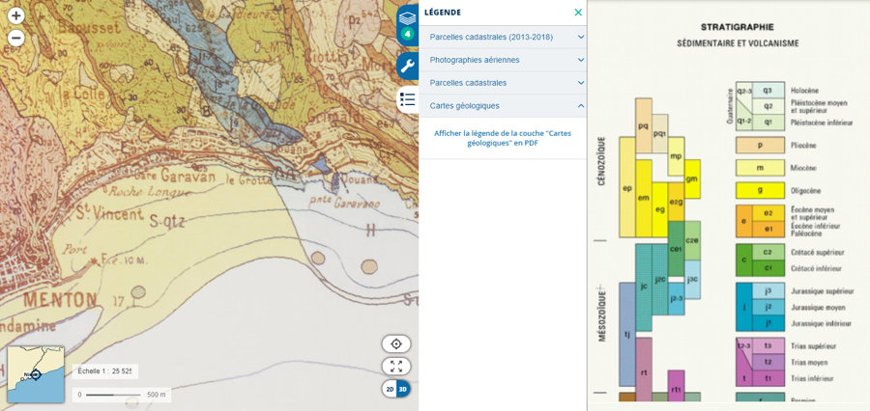Viewport: 870px width, 411px height.
Task: Click the Pliocène color swatch
Action: pyautogui.click(x=760, y=146)
